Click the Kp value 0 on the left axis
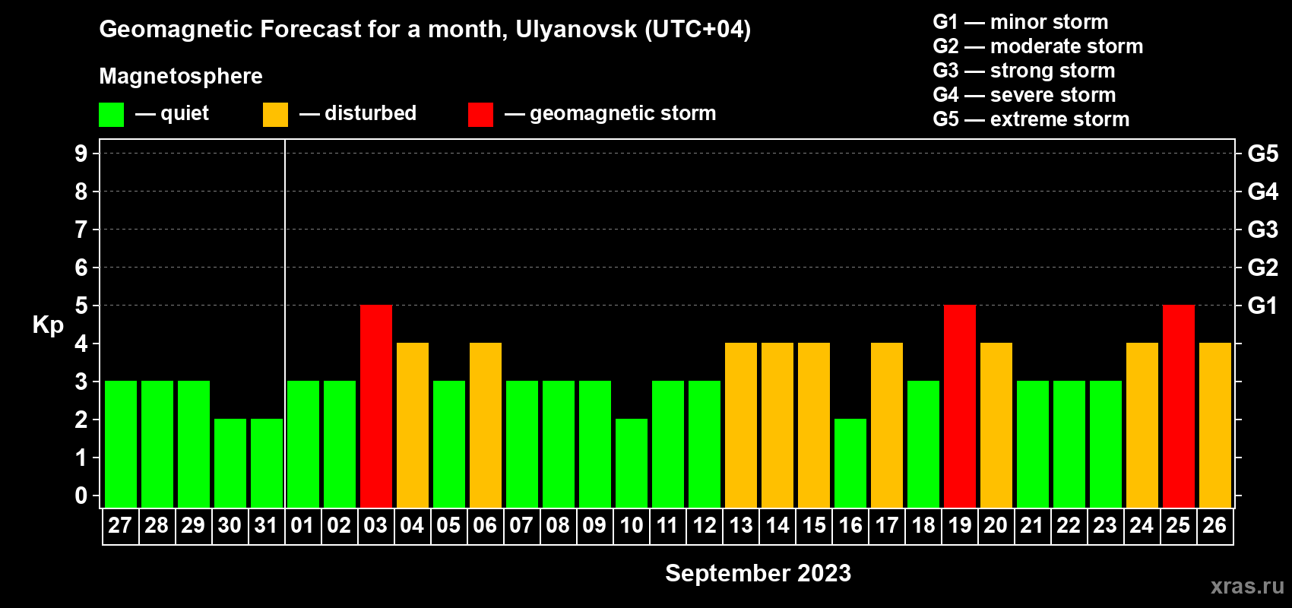The width and height of the screenshot is (1292, 608). 81,496
